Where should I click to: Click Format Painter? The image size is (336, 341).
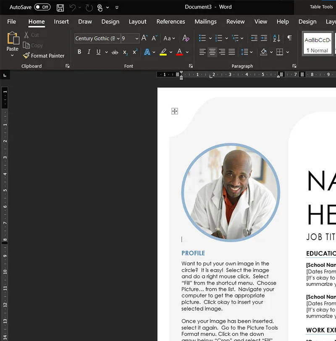[44, 56]
